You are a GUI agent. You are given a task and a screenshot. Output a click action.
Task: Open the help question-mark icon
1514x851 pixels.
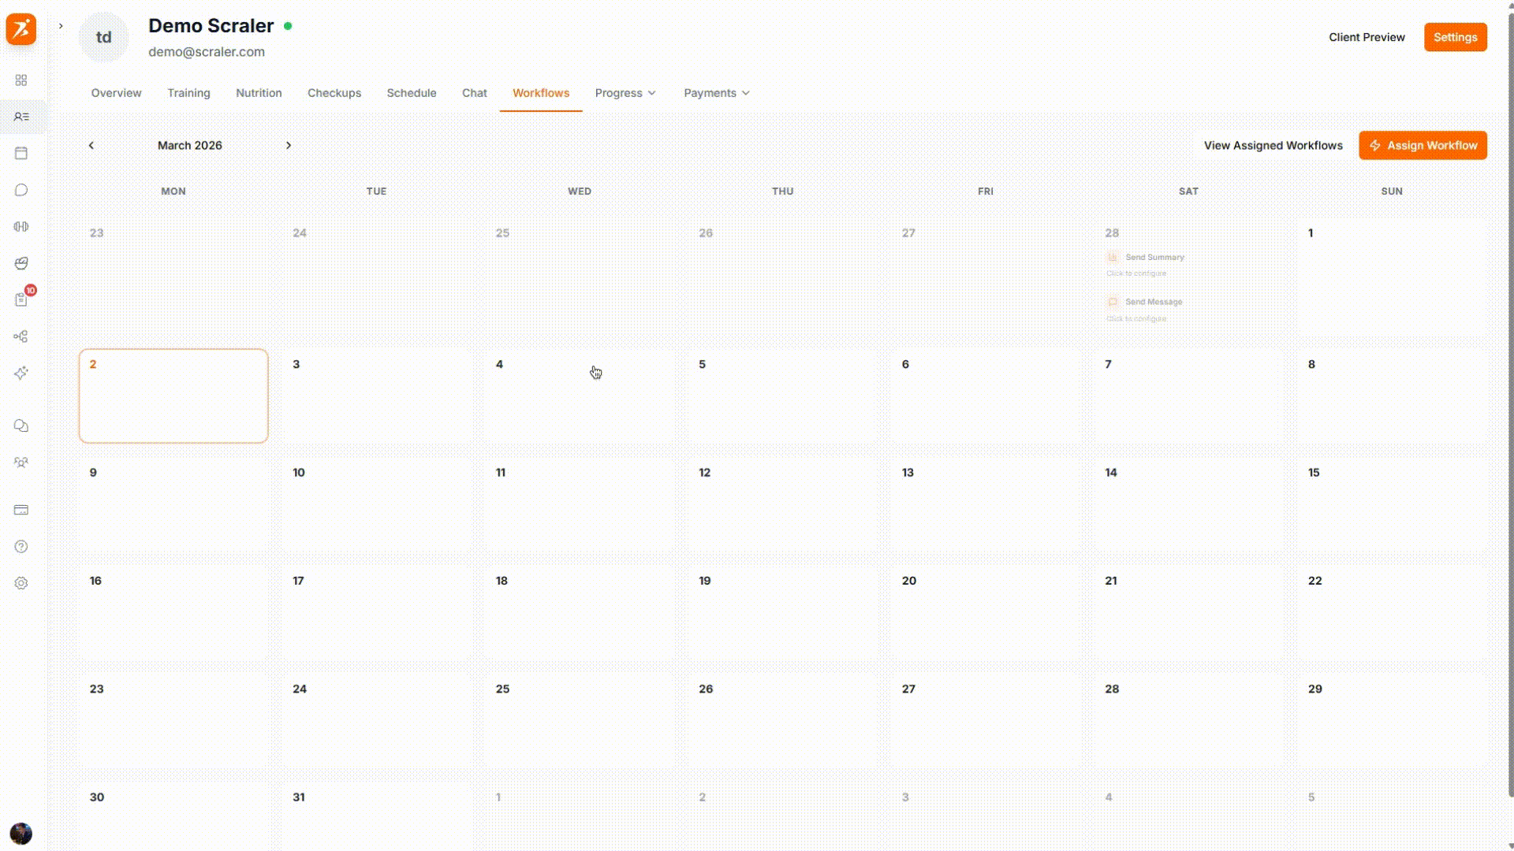pyautogui.click(x=21, y=546)
